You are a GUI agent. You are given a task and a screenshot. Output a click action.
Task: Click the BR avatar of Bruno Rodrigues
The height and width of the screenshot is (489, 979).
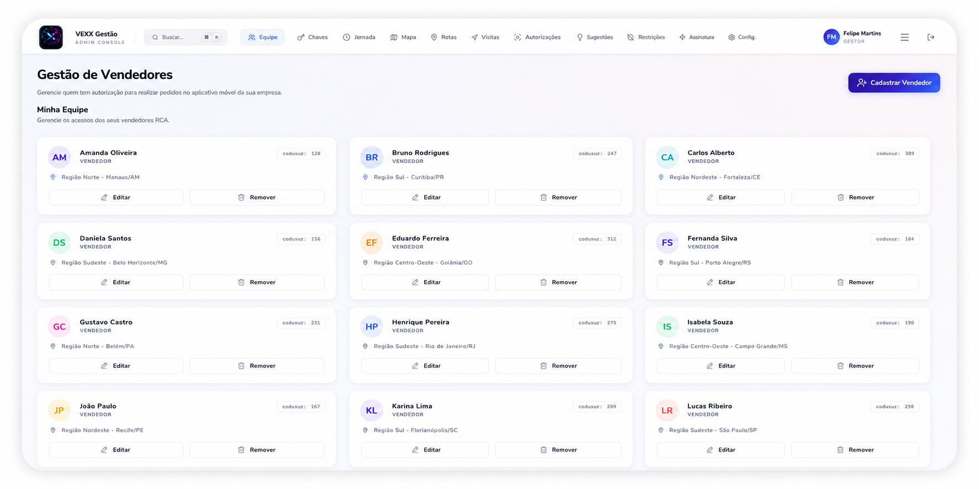click(371, 157)
